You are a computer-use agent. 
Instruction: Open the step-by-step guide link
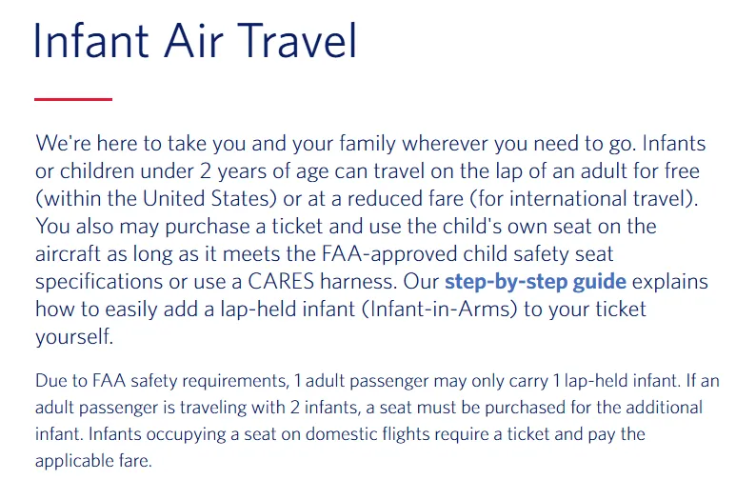pyautogui.click(x=535, y=282)
